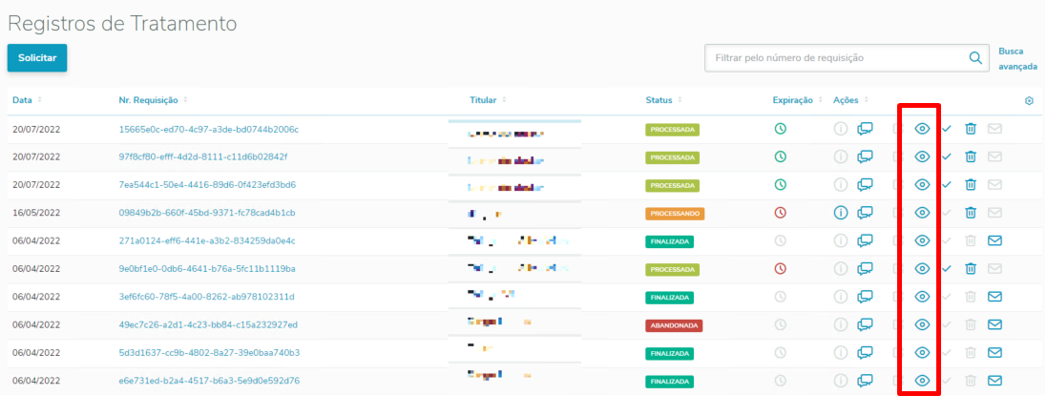This screenshot has height=416, width=1047.
Task: Click date 16/05/2022 in the table
Action: coord(36,213)
